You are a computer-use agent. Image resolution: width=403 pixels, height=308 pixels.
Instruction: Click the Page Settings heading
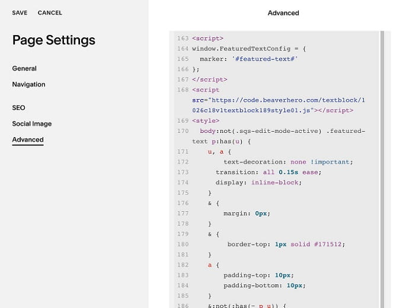pos(54,40)
